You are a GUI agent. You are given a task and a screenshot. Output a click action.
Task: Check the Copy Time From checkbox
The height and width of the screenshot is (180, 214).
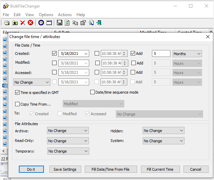(x=17, y=104)
